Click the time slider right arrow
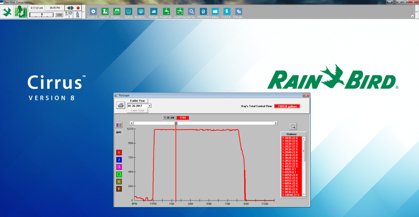Screen dimensions: 419x217 coord(276,123)
